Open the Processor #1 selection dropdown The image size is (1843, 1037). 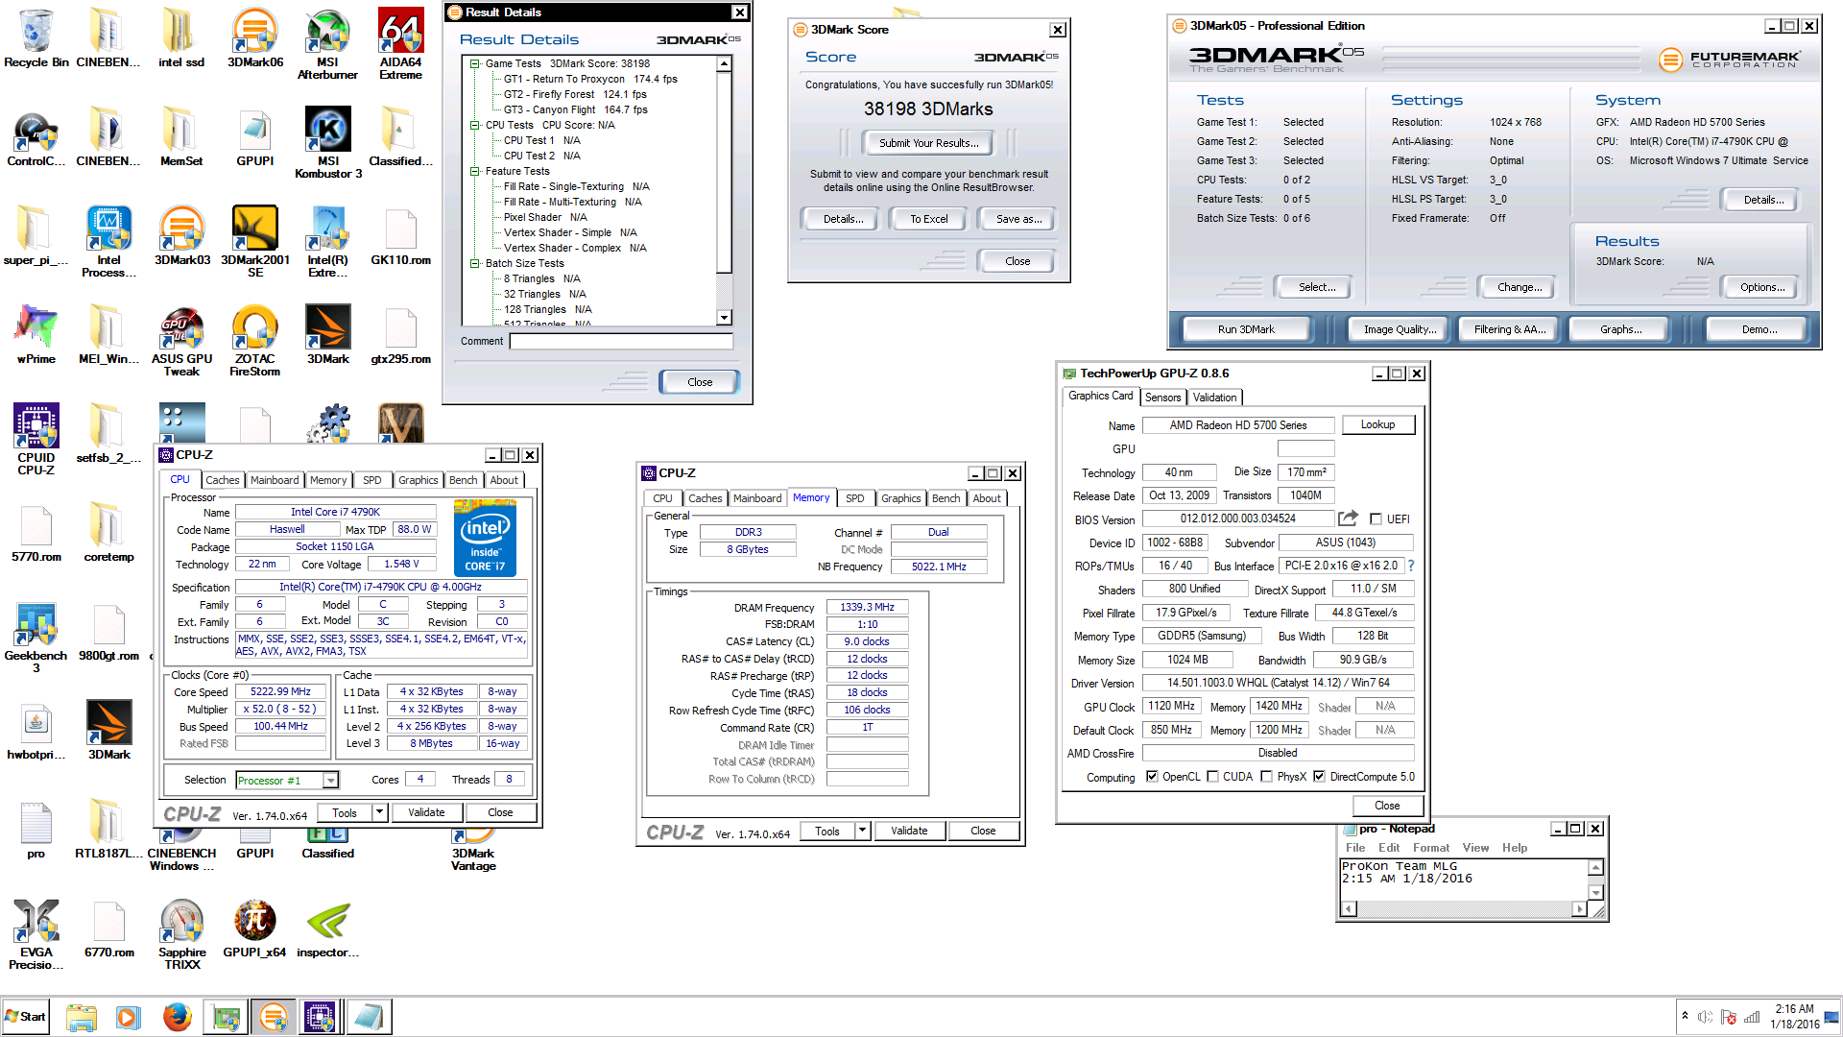(x=330, y=781)
